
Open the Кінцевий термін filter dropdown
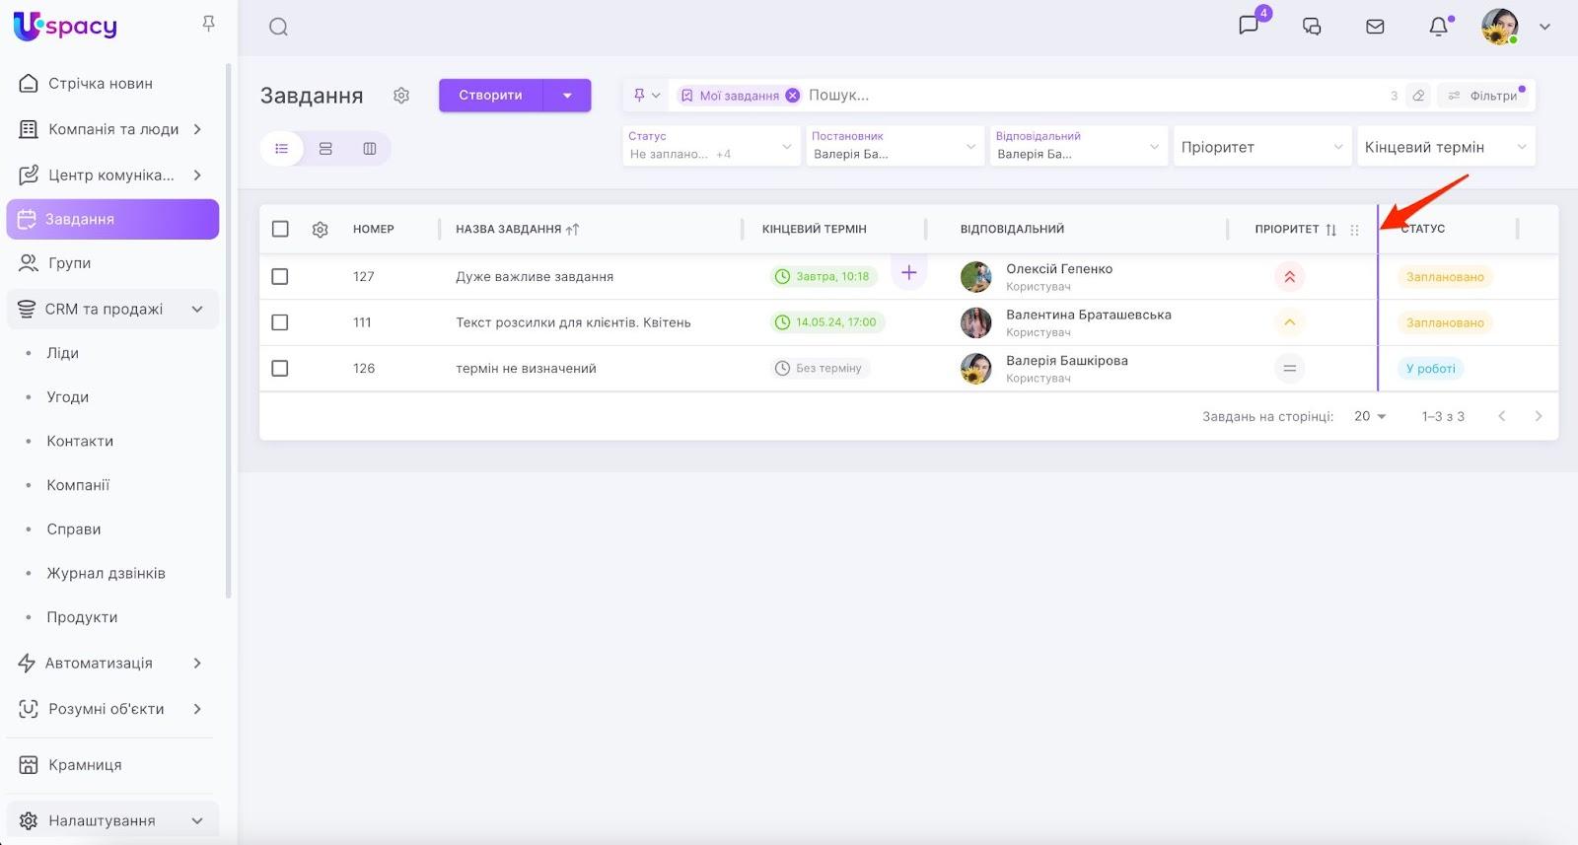pyautogui.click(x=1446, y=147)
